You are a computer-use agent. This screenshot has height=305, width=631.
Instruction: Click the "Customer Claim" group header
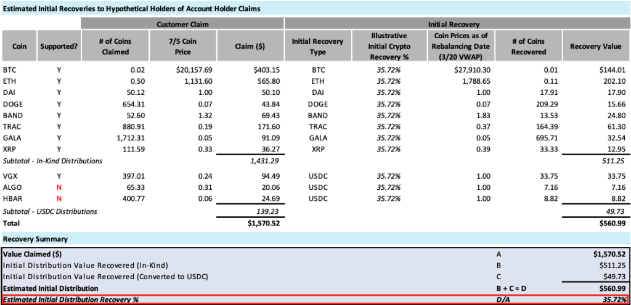pos(182,23)
